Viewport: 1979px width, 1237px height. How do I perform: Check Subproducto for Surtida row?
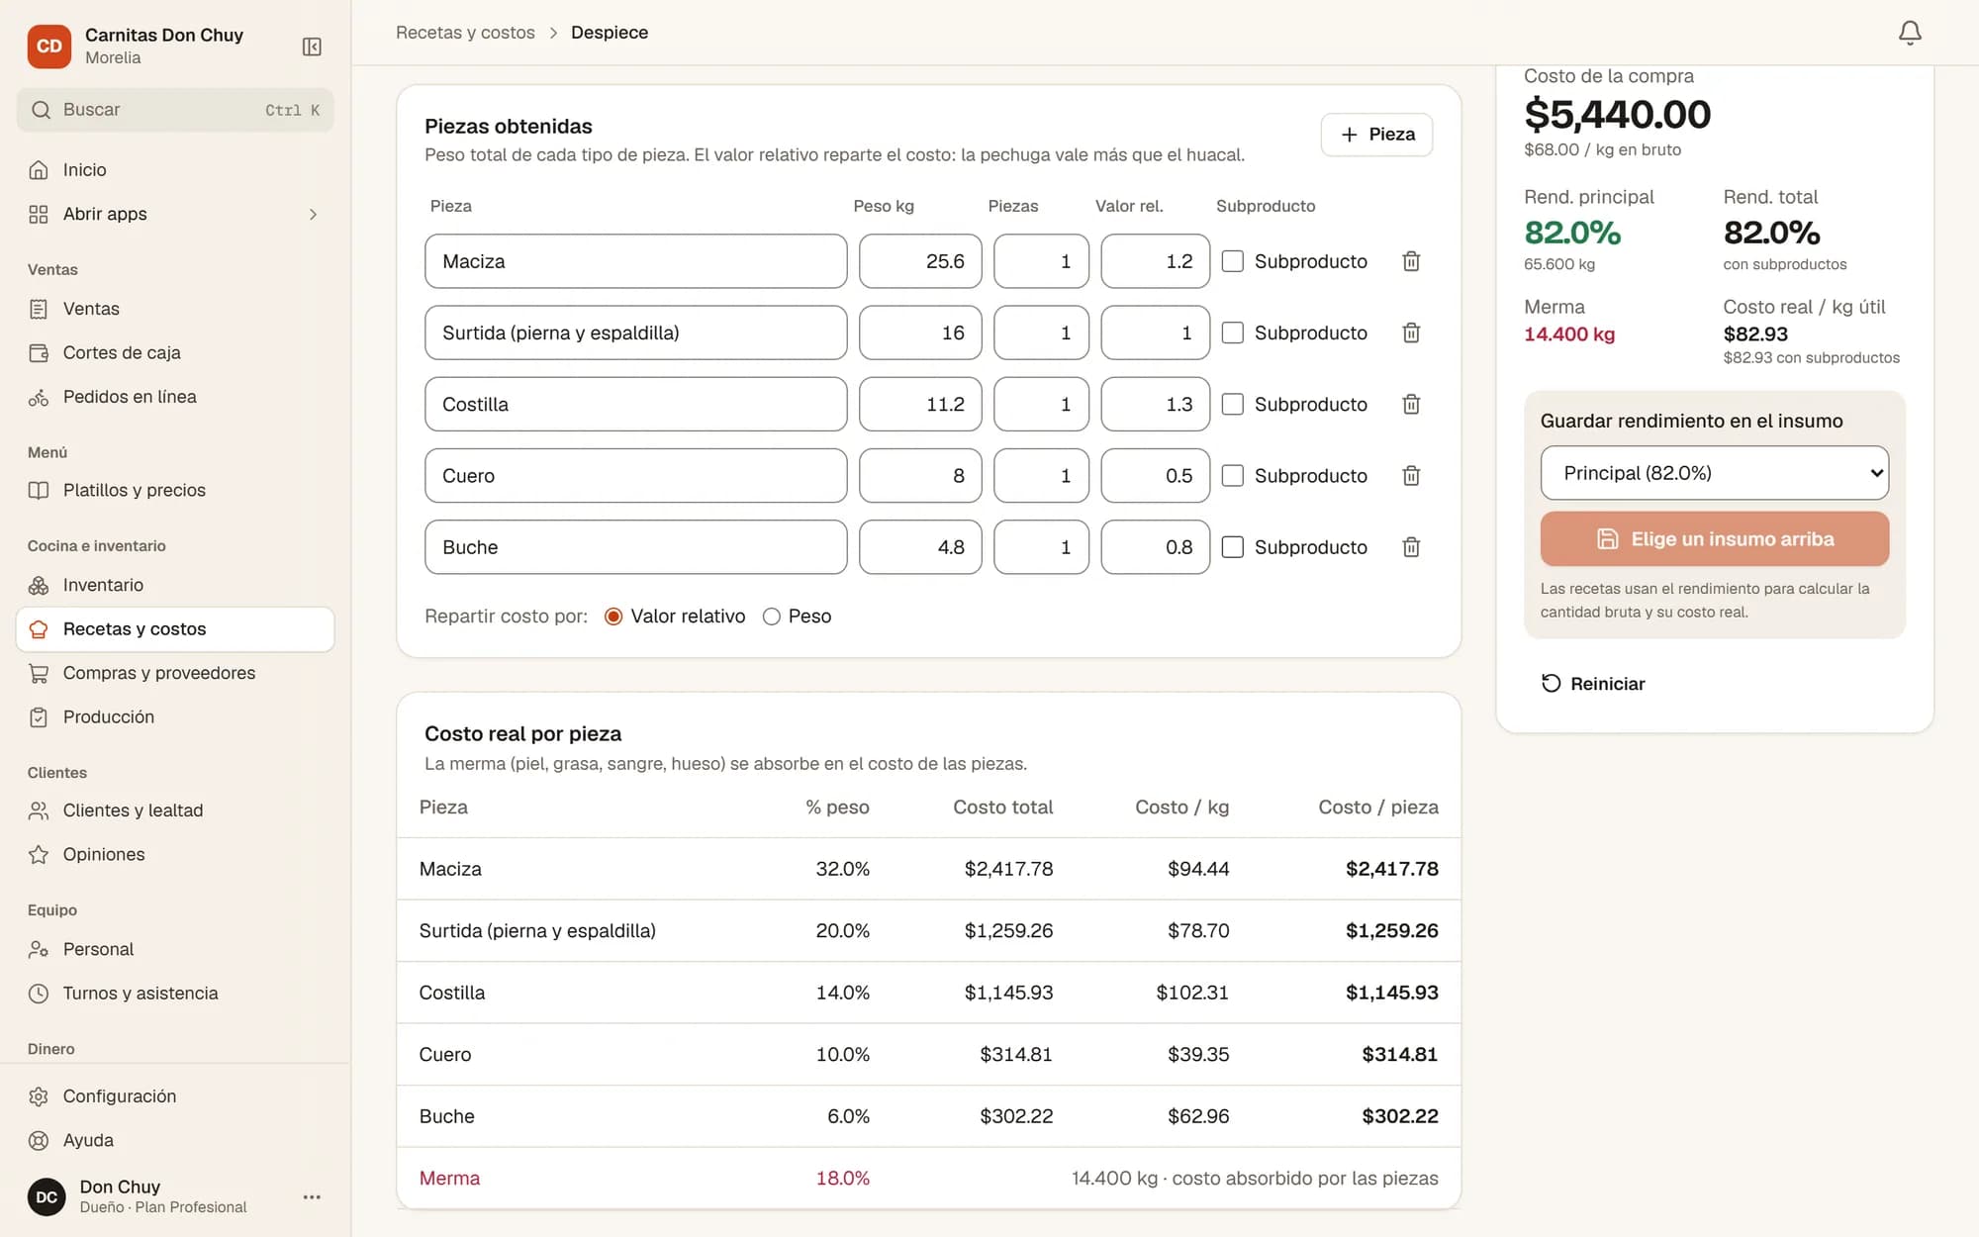tap(1233, 333)
